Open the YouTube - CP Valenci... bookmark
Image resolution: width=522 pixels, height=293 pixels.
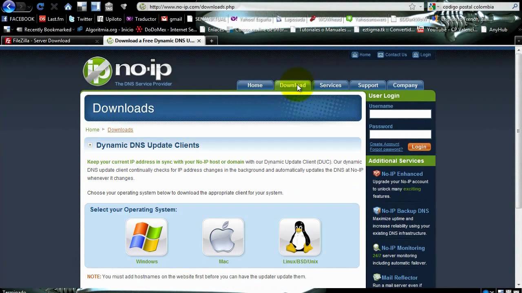tap(447, 29)
